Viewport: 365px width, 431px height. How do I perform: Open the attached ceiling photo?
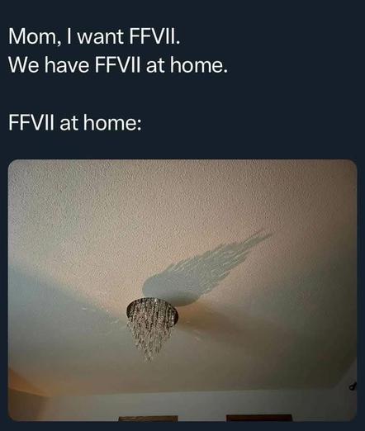click(182, 290)
